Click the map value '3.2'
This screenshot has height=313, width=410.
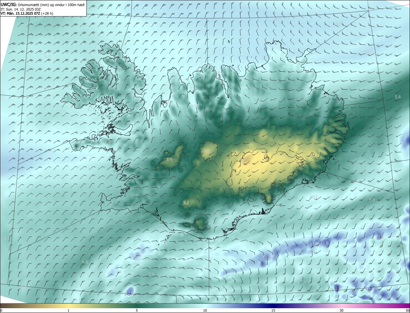point(186,203)
